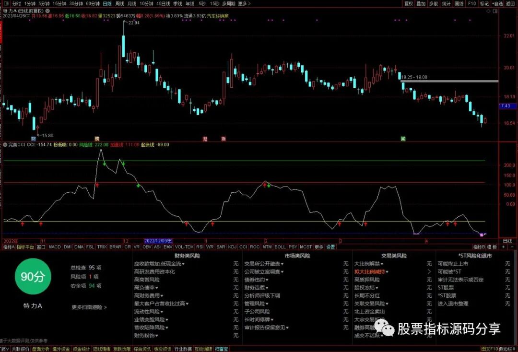Image resolution: width=518 pixels, height=352 pixels.
Task: Switch chart to 5分钟 period
Action: [x=44, y=4]
